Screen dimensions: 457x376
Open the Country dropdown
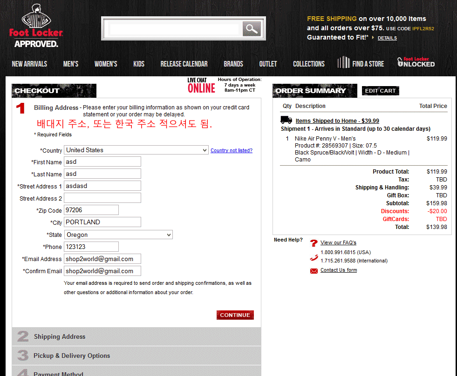point(136,150)
